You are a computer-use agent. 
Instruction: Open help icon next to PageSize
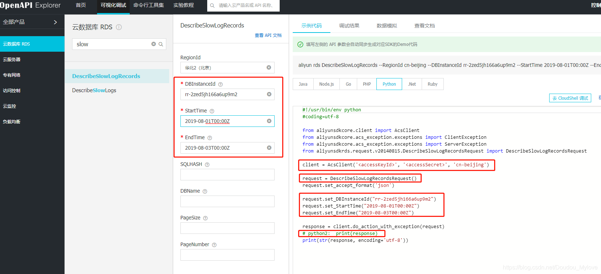click(205, 218)
